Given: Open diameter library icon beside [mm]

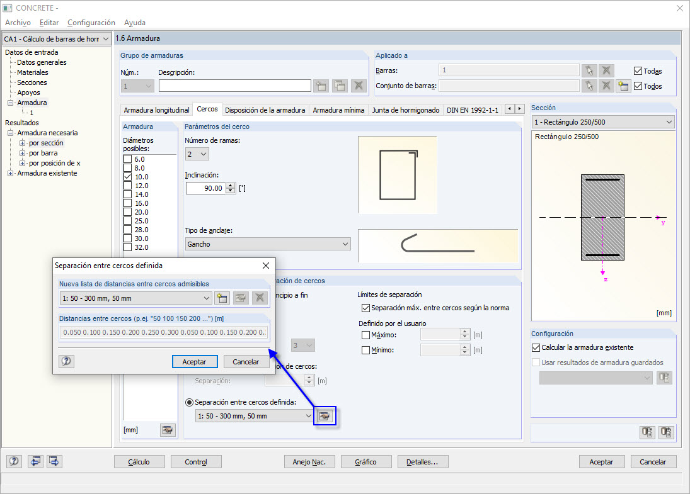Looking at the screenshot, I should tap(168, 430).
